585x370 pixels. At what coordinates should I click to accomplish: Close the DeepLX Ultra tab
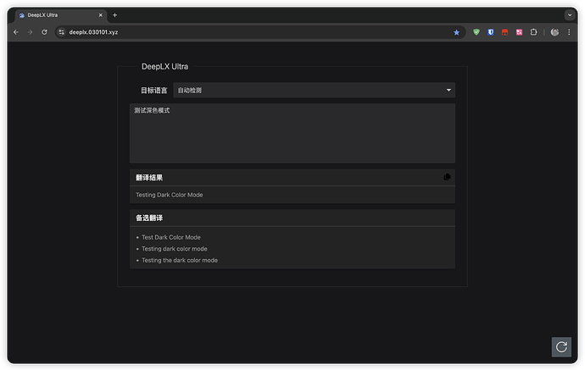(100, 15)
